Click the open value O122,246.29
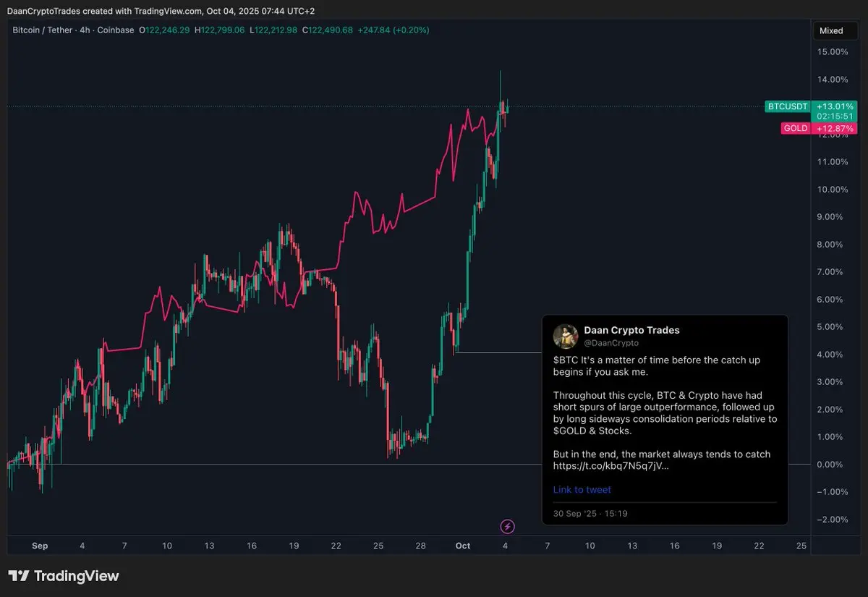Image resolution: width=868 pixels, height=597 pixels. pos(165,30)
